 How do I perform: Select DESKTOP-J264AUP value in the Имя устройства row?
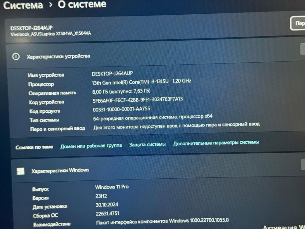112,74
